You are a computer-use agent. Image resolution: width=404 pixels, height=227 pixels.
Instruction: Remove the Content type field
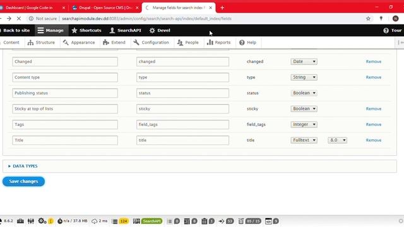pyautogui.click(x=373, y=77)
